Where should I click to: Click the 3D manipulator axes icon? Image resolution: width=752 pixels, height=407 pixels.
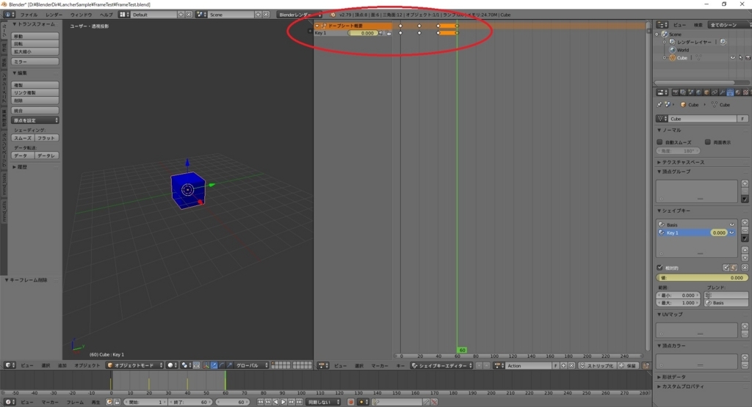tap(206, 365)
